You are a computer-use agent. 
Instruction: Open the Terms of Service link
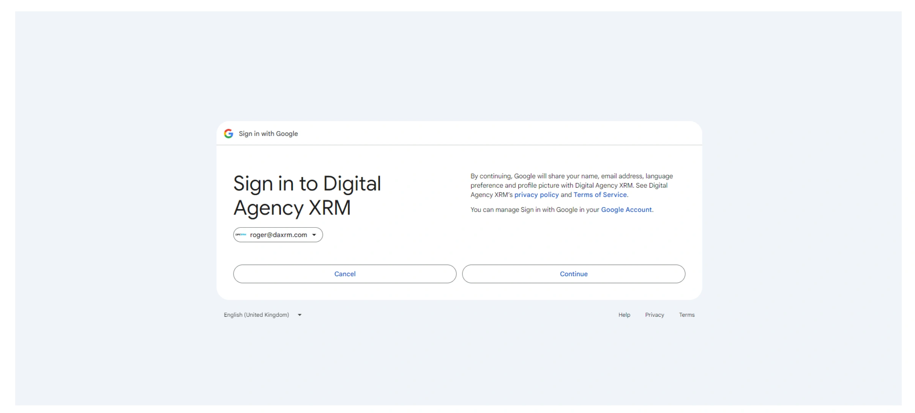coord(600,195)
